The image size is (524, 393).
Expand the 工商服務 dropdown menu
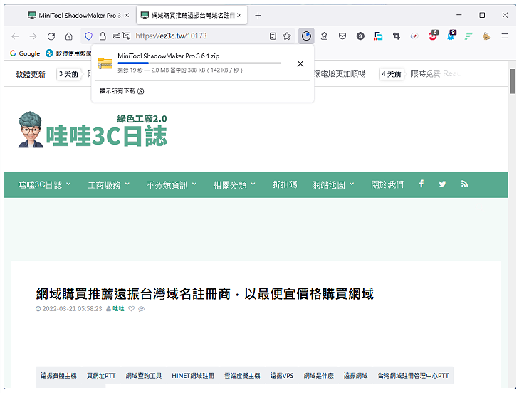(109, 185)
